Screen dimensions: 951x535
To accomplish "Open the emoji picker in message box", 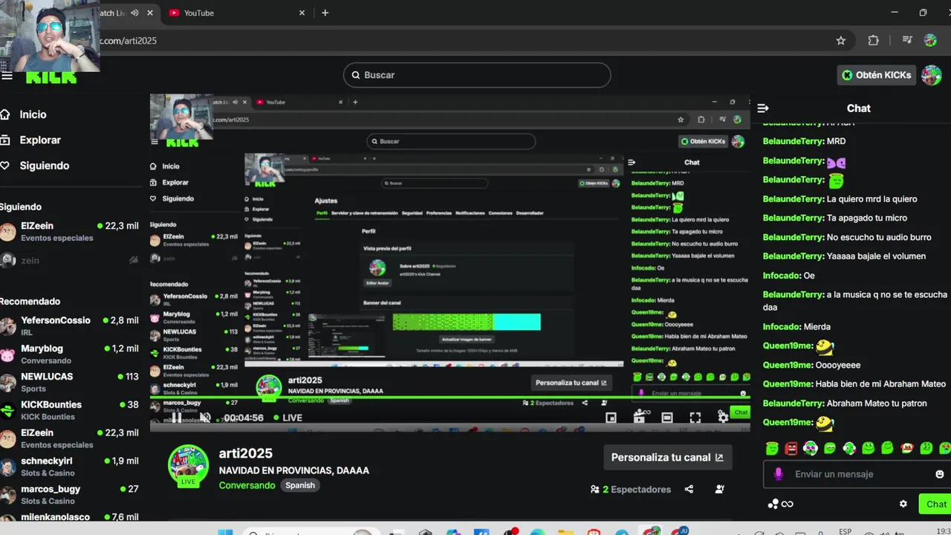I will (x=940, y=474).
